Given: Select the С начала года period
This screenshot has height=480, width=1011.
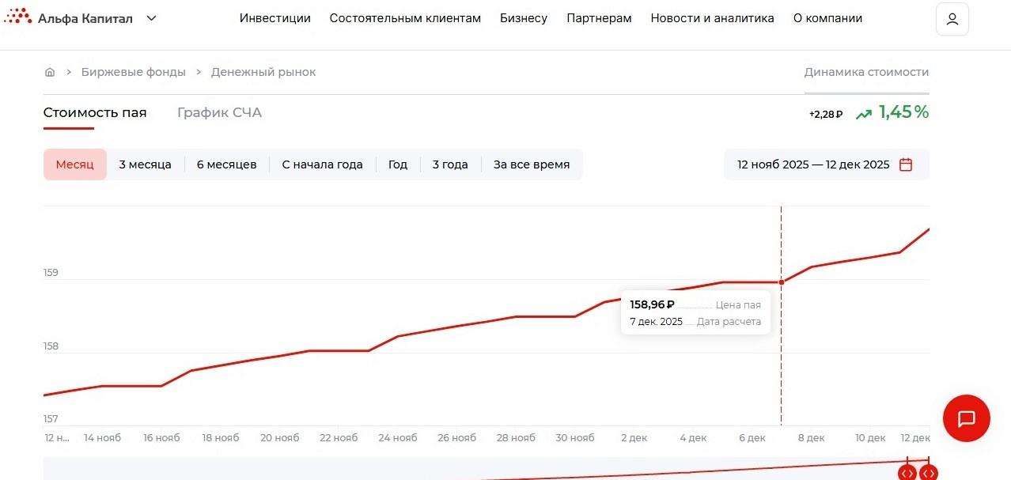Looking at the screenshot, I should click(x=322, y=164).
